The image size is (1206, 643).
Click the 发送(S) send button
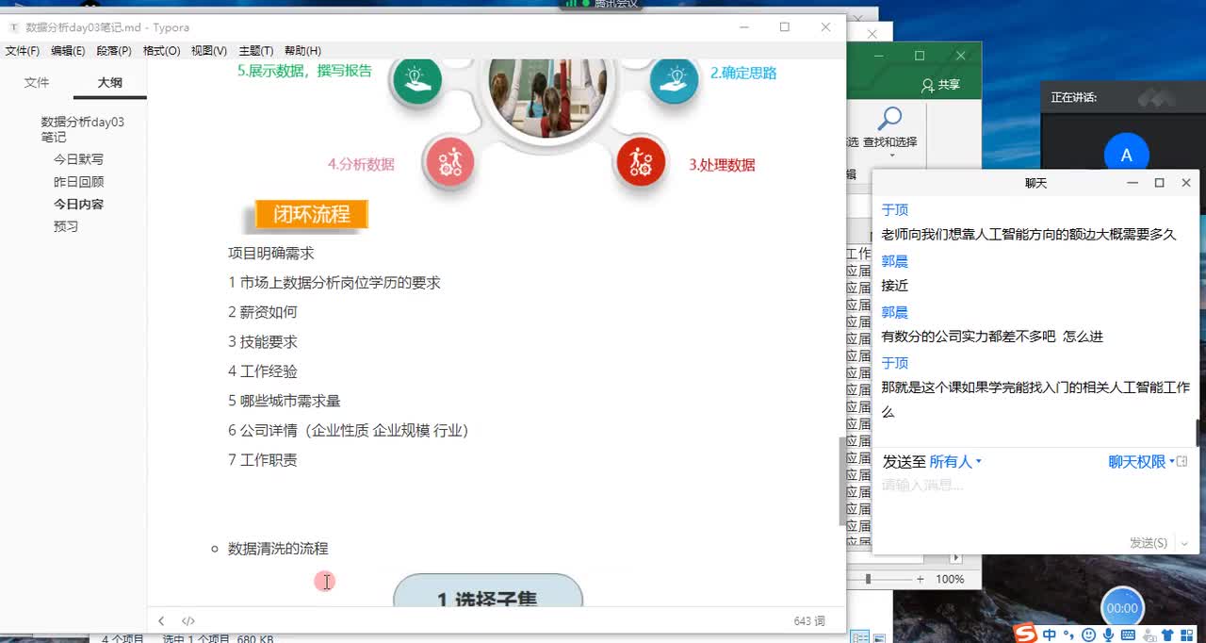click(x=1149, y=543)
